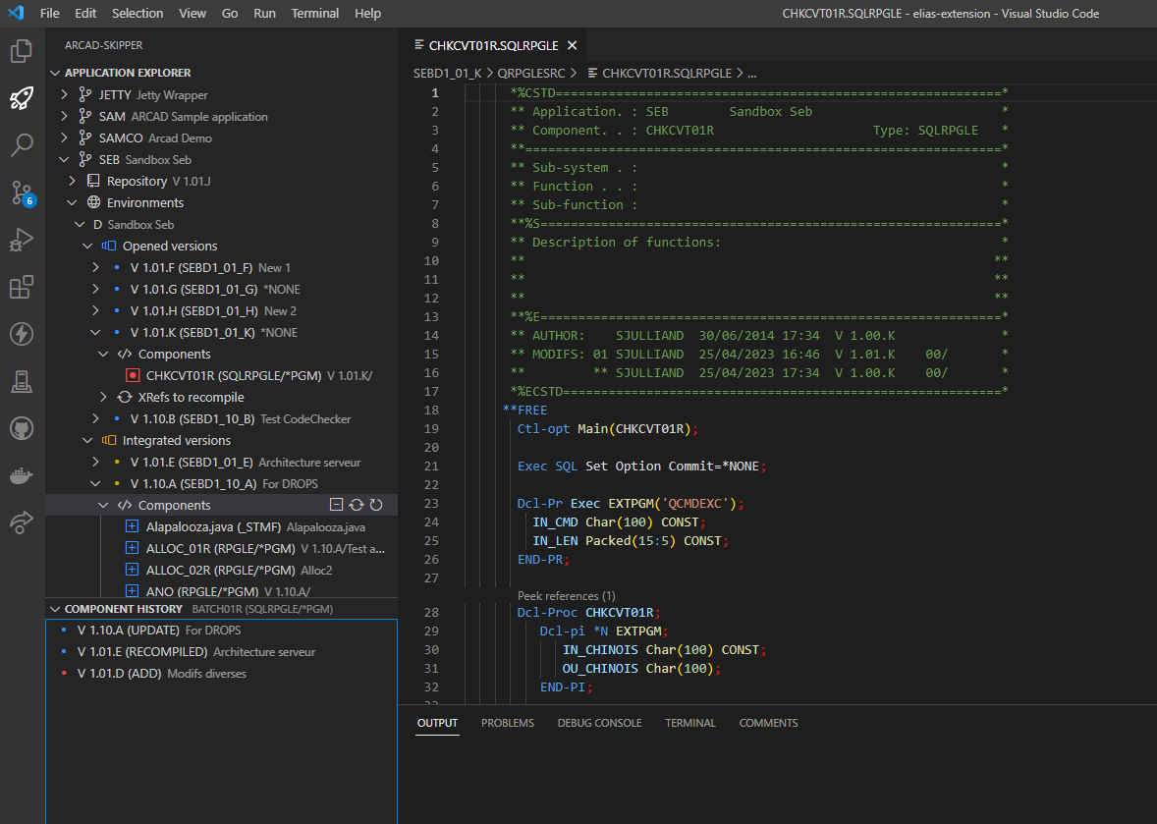Viewport: 1157px width, 824px height.
Task: Switch to the Debug Console tab
Action: click(599, 723)
